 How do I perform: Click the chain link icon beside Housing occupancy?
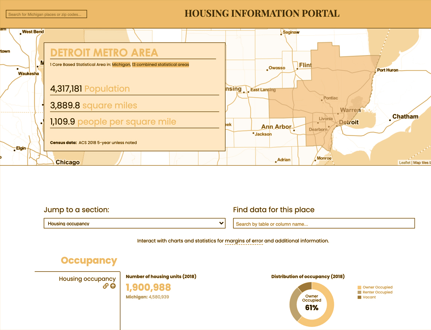[105, 286]
